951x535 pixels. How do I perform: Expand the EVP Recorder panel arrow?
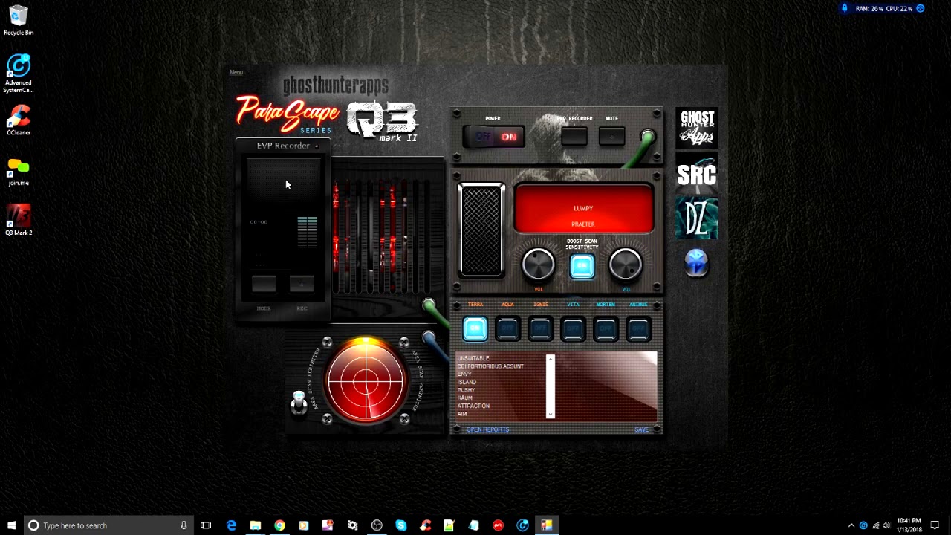tap(317, 146)
